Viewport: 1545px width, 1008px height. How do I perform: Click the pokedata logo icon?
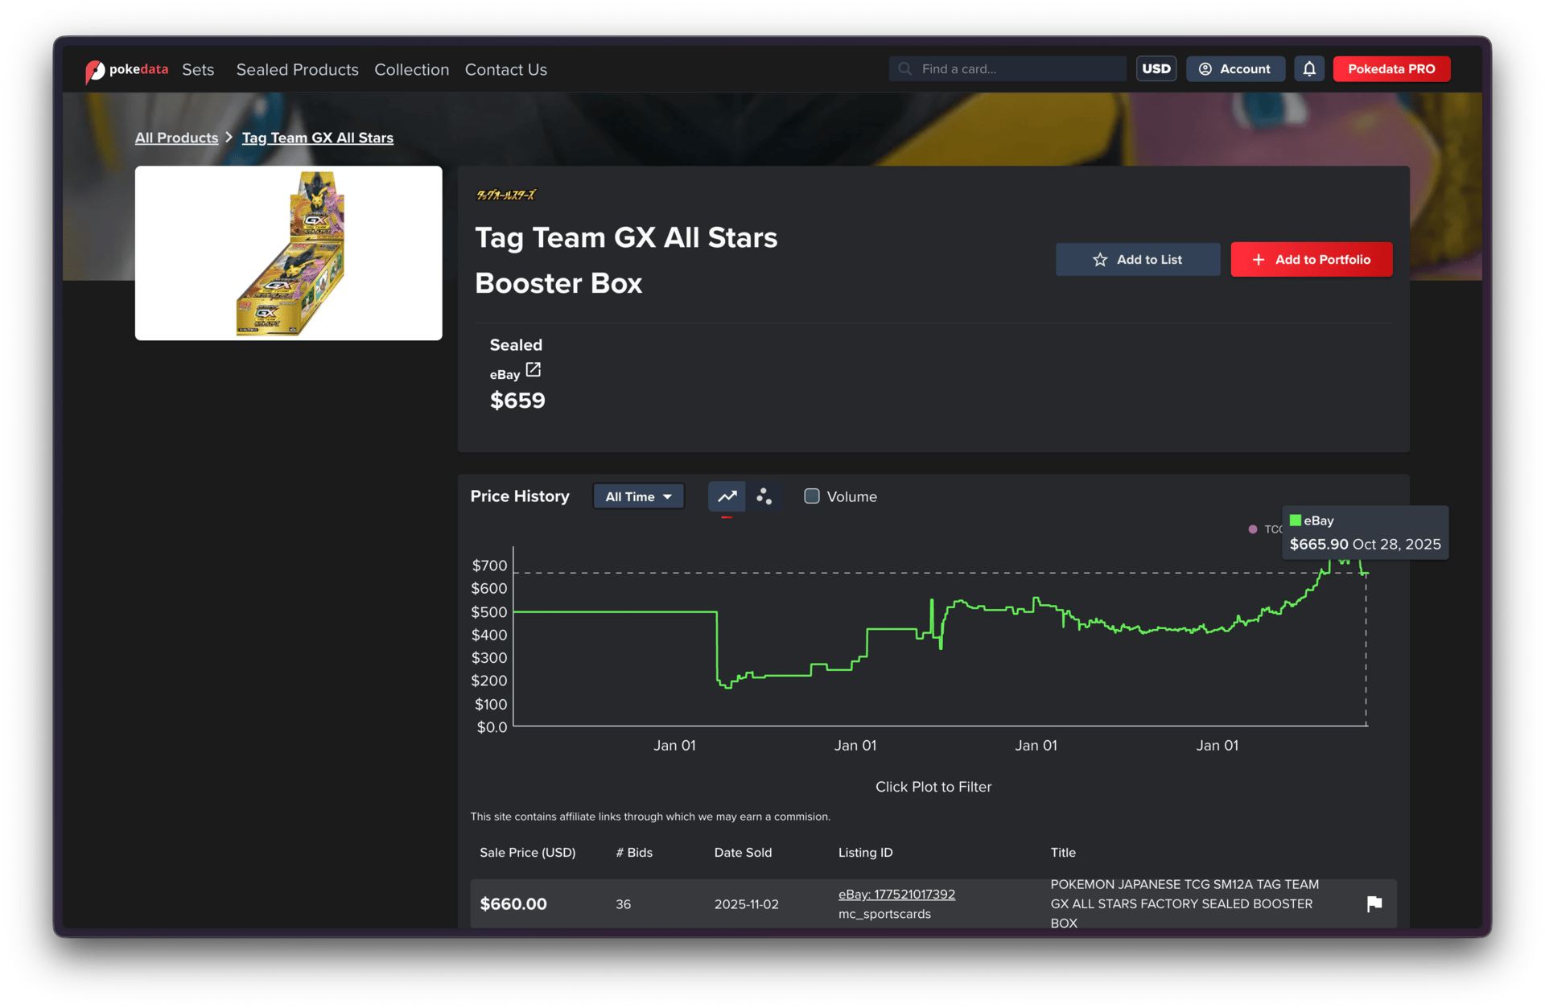(x=95, y=71)
